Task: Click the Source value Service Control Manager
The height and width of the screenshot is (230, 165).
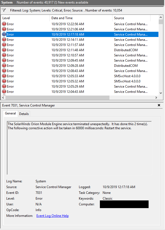Action: click(53, 187)
